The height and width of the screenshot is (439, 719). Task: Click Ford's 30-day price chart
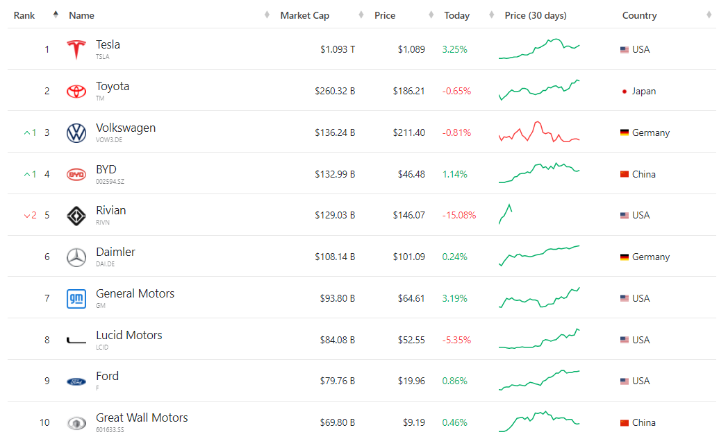(x=539, y=380)
